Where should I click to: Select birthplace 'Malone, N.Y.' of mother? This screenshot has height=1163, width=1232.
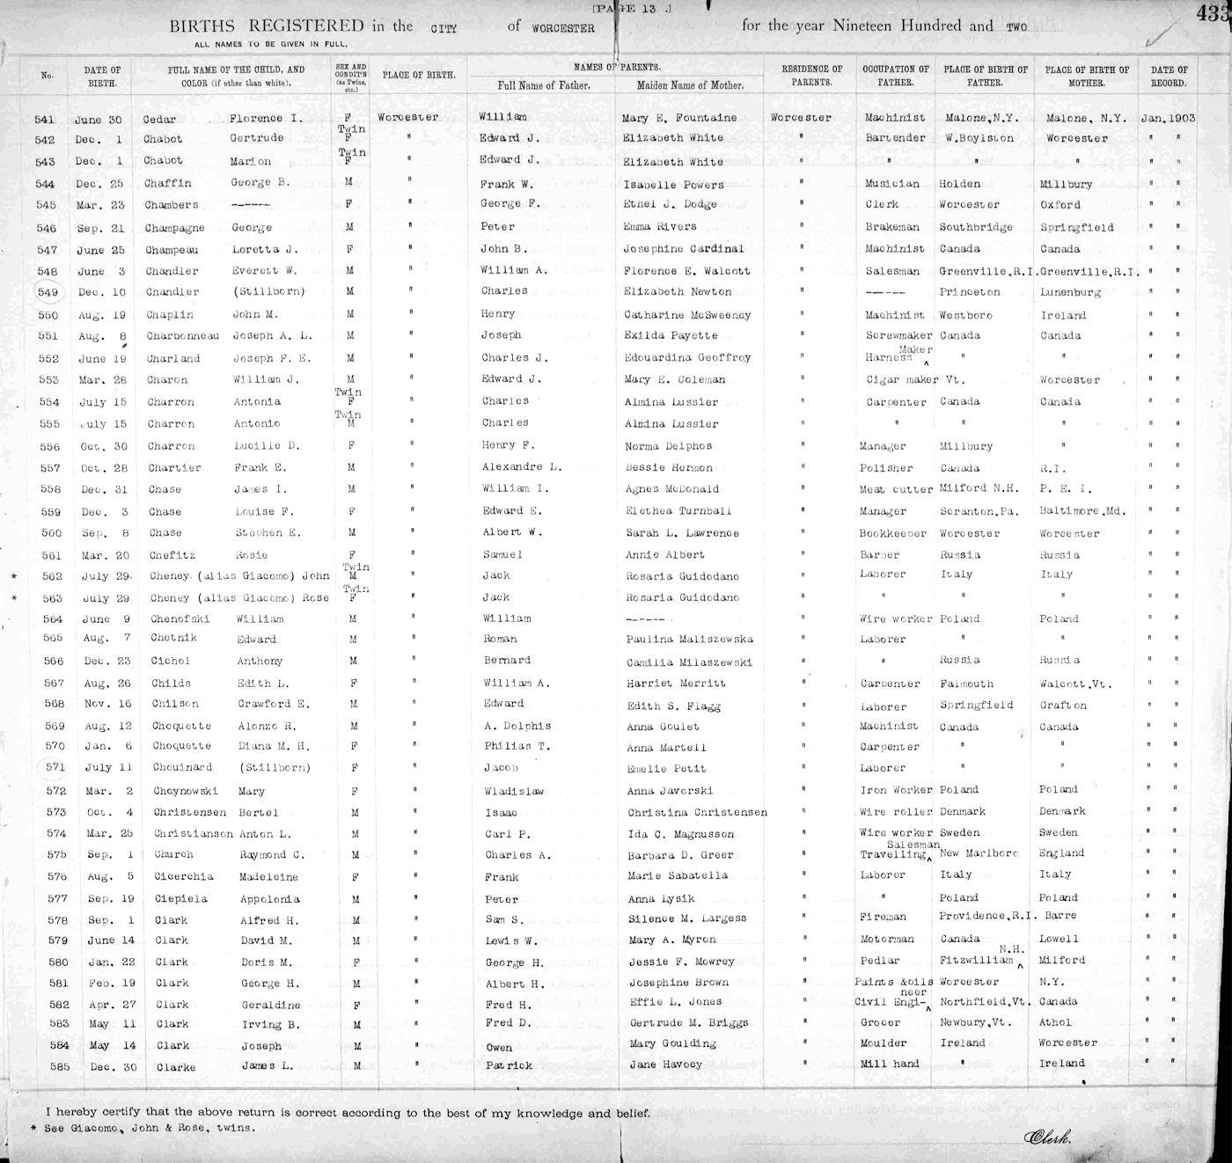(x=1086, y=118)
